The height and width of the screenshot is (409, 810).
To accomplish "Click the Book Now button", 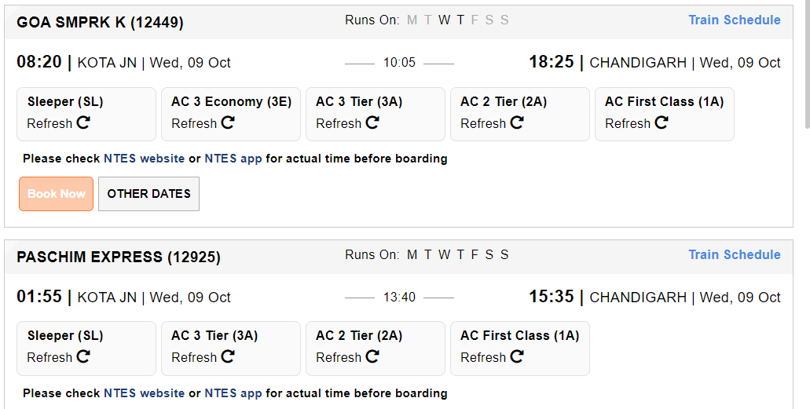I will (57, 194).
